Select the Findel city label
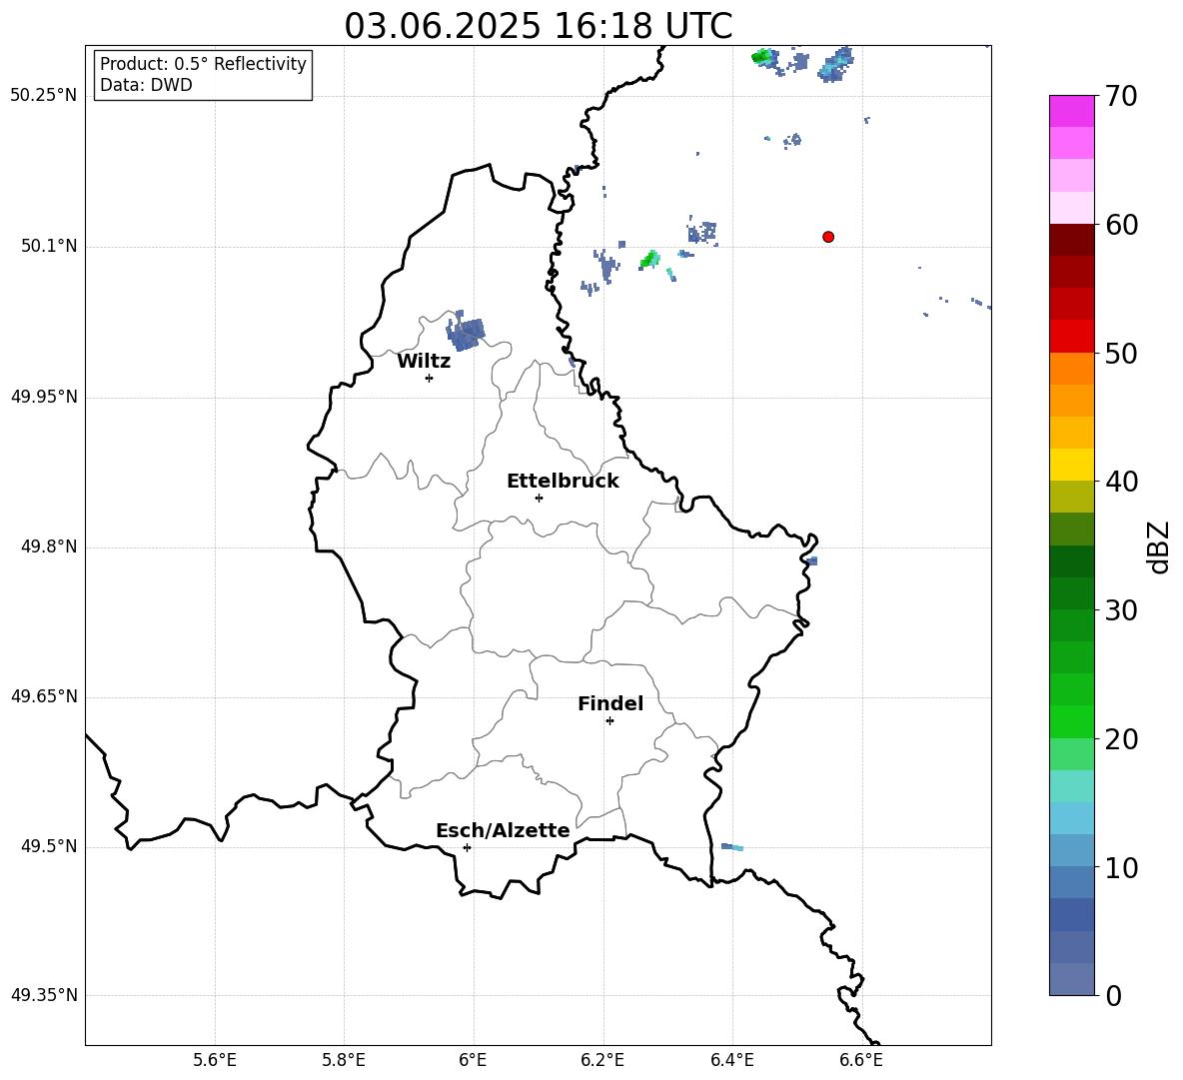Image resolution: width=1183 pixels, height=1080 pixels. [610, 703]
